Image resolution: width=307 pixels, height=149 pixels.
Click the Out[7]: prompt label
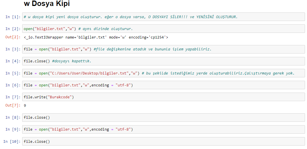[x=13, y=105]
